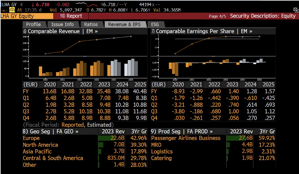The image size is (299, 174).
Task: Expand EM » next to Earnings Per Share
Action: pos(247,31)
